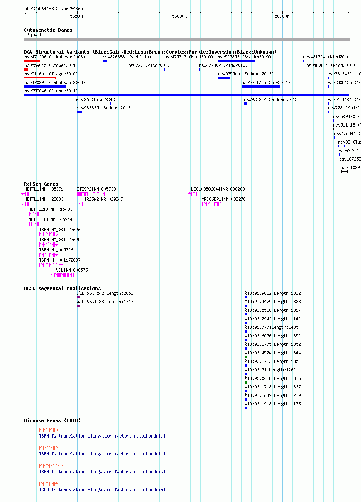Click METTL1|NM_005371 gene label
The image size is (361, 502).
[44, 189]
